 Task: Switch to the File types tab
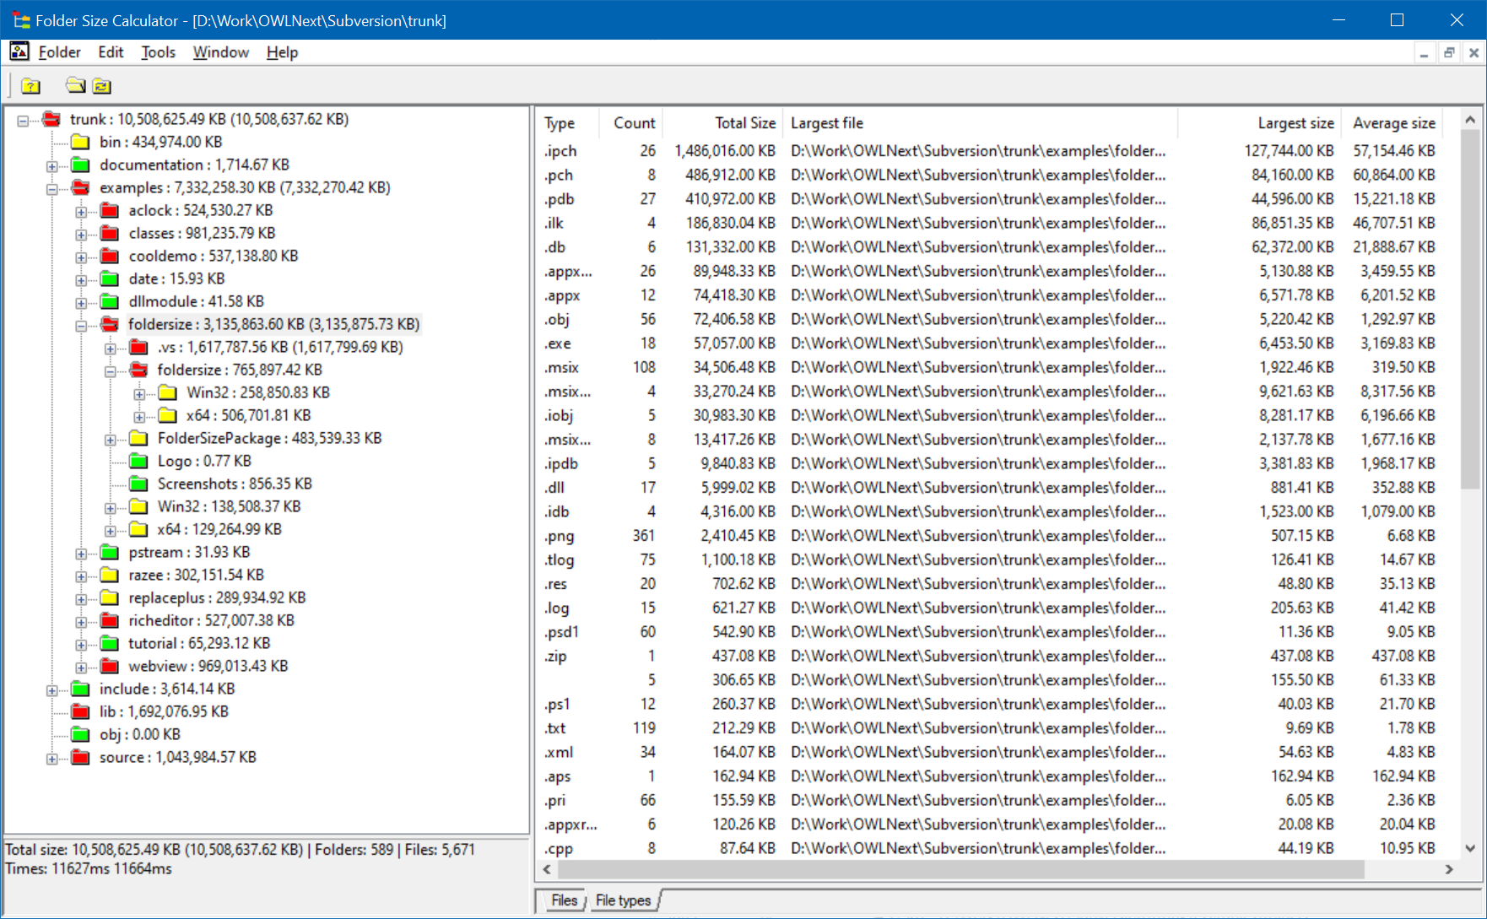623,900
